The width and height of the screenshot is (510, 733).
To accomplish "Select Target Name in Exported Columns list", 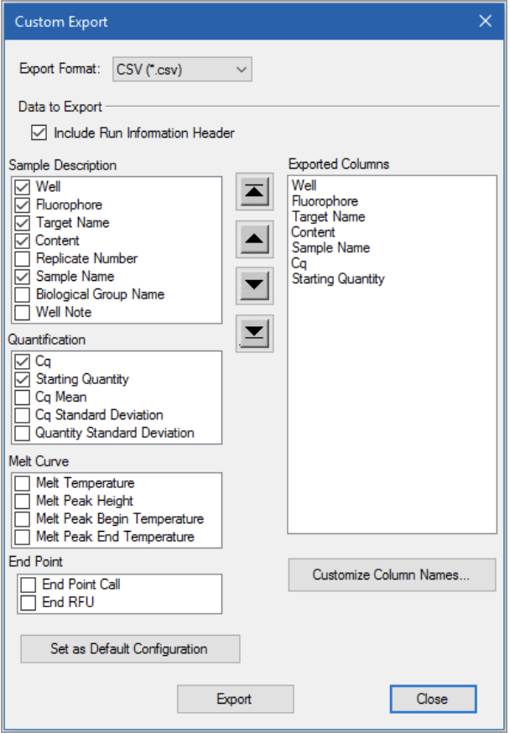I will tap(328, 216).
